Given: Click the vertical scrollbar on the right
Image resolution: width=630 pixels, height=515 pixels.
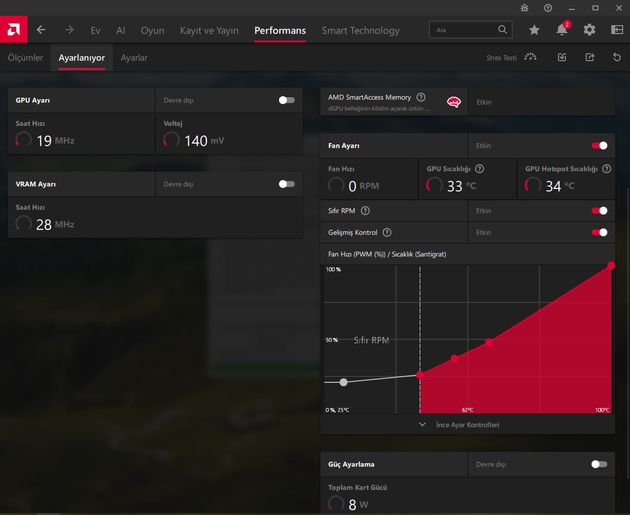Looking at the screenshot, I should (628, 333).
